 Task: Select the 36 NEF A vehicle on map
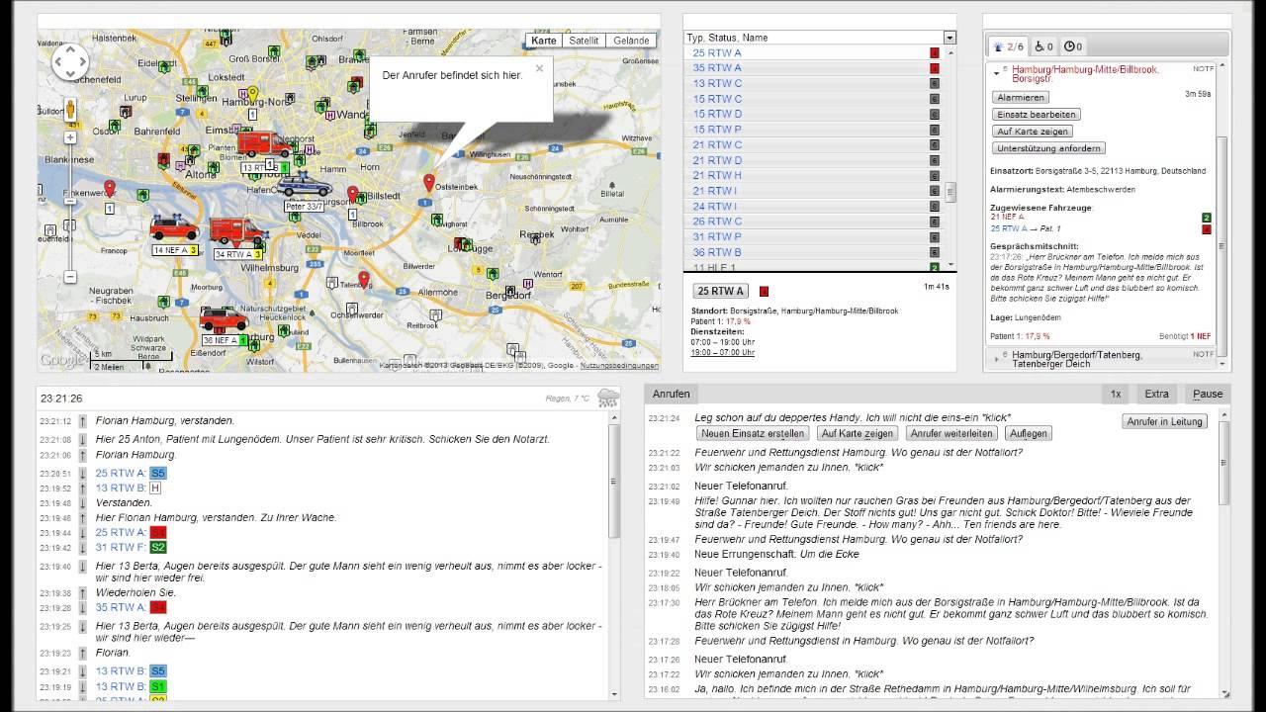(224, 319)
